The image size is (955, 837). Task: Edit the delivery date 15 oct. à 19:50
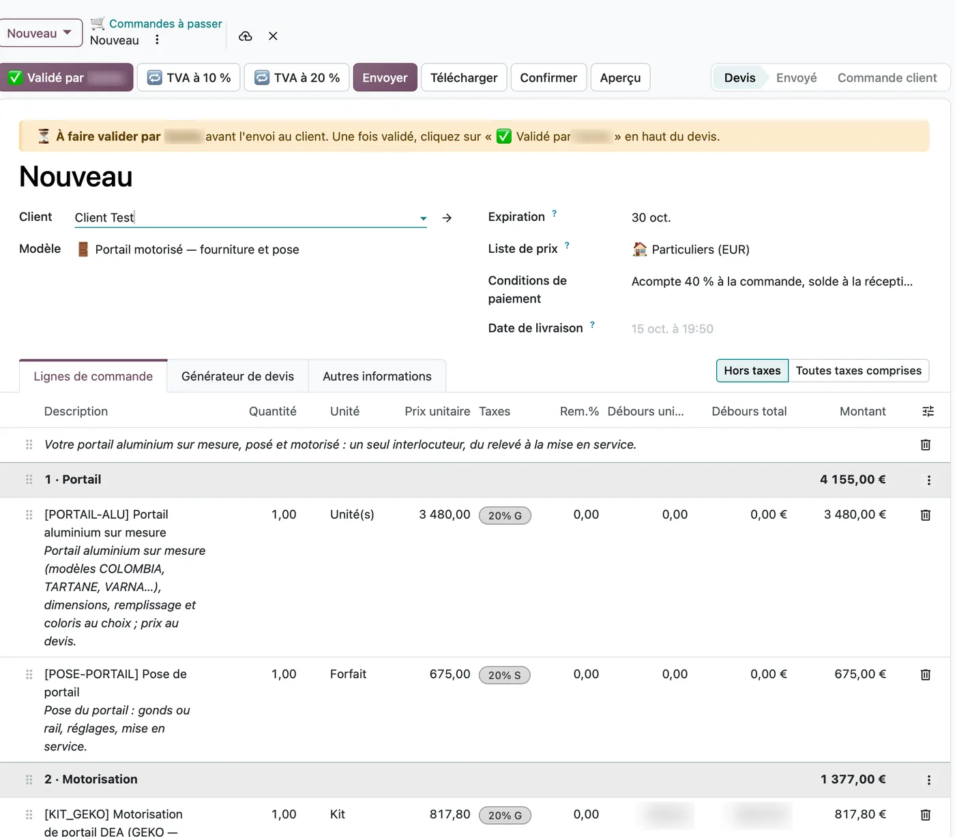tap(672, 329)
